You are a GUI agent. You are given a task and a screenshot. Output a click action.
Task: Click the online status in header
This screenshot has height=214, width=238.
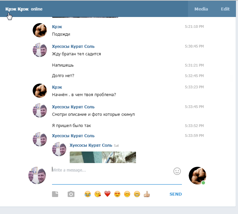pos(37,9)
